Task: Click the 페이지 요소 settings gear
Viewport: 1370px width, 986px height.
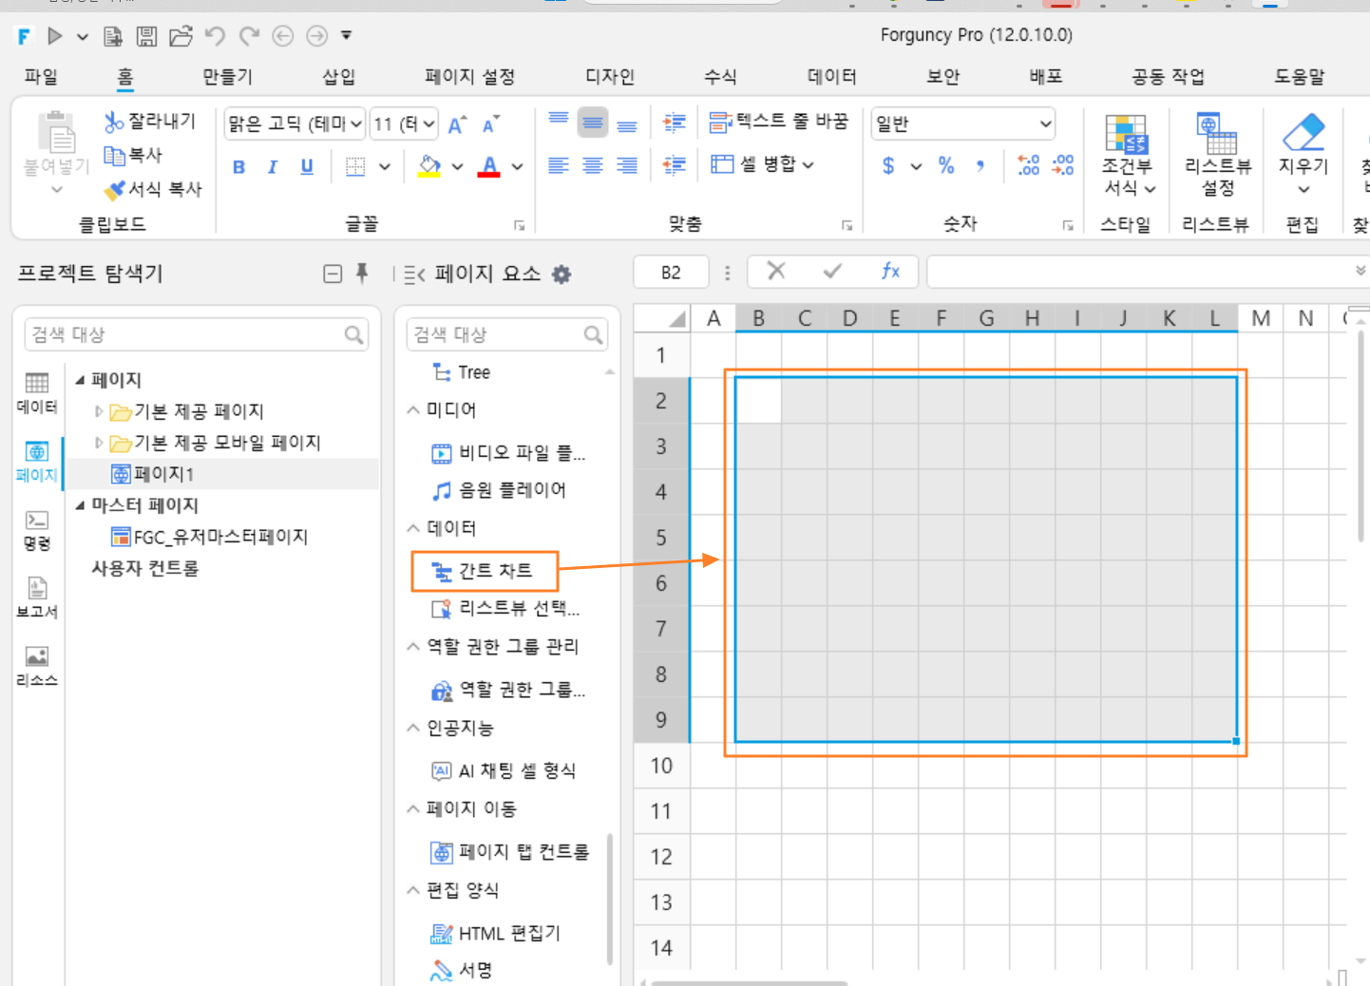Action: (561, 275)
